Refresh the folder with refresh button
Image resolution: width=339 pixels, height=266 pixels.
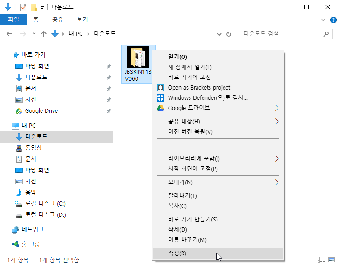(x=229, y=34)
